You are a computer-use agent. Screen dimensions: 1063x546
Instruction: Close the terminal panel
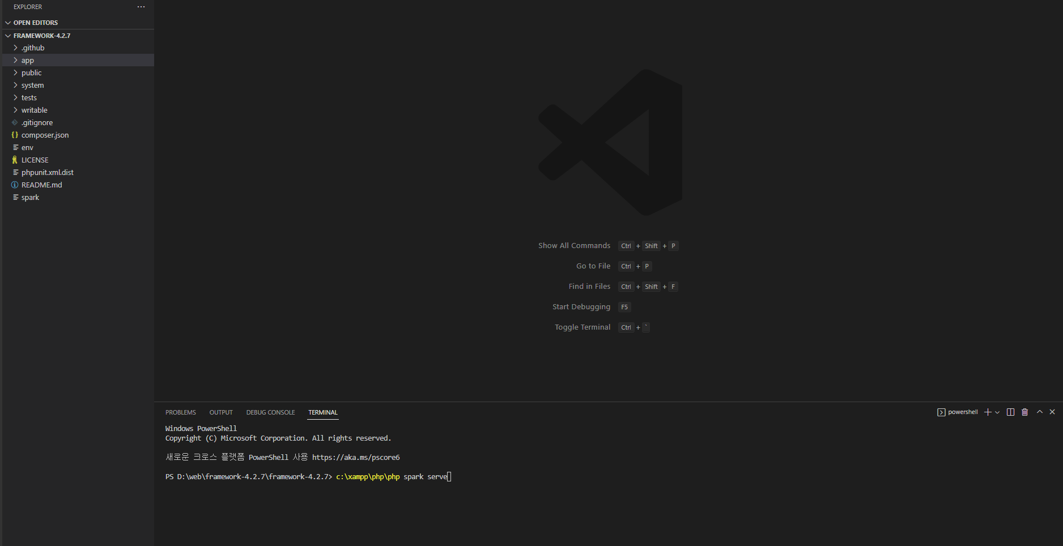1052,412
